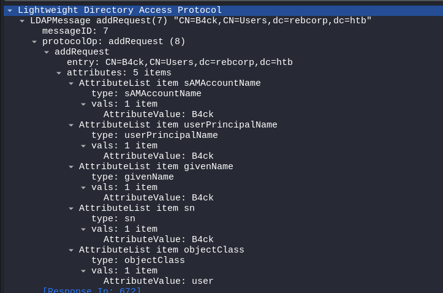Collapse AttributeList item sAMAccountName

[x=71, y=83]
